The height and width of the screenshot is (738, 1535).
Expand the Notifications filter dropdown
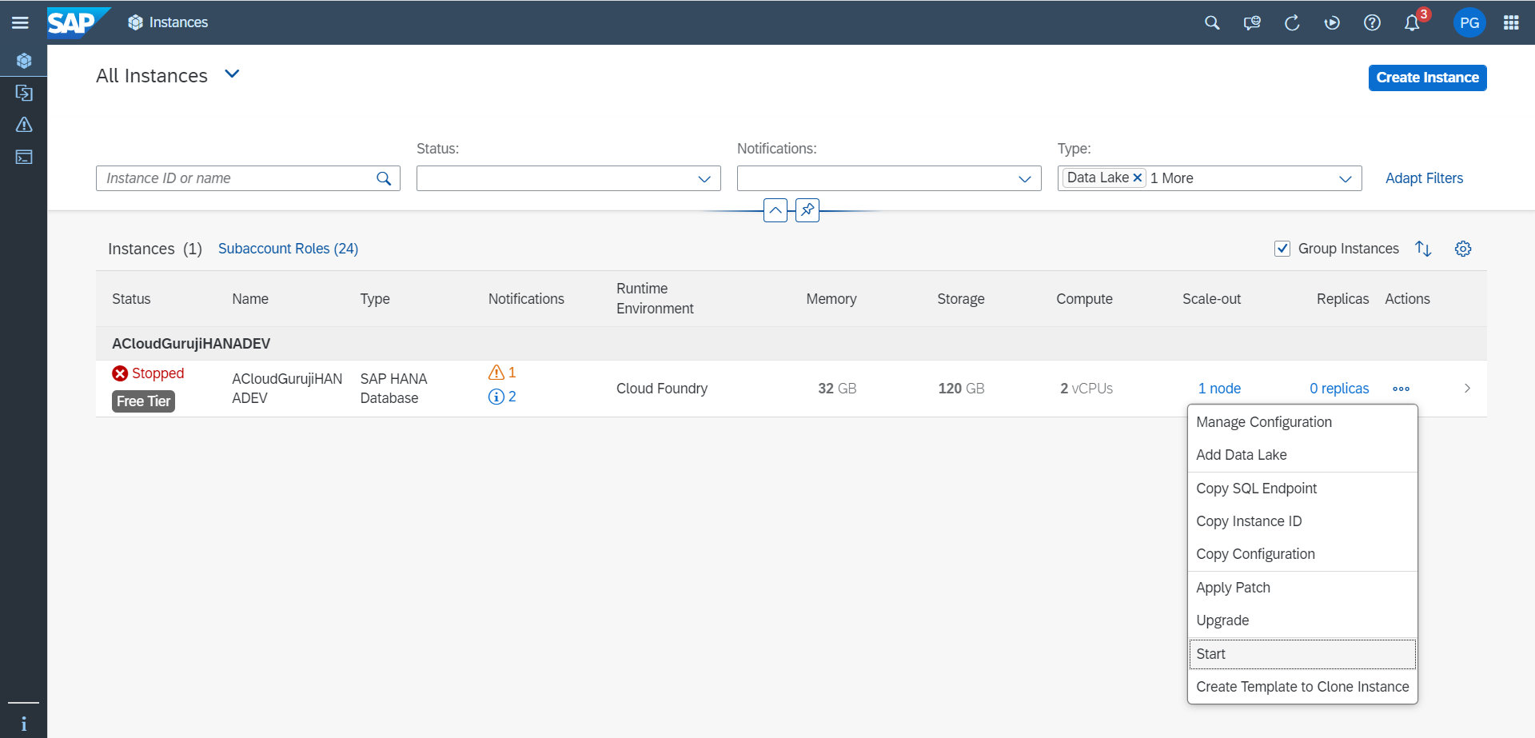click(x=1025, y=178)
